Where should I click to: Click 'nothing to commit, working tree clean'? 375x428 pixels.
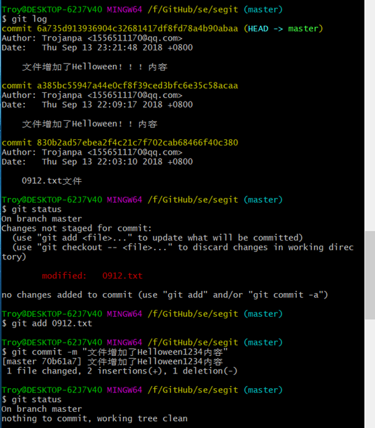tap(94, 418)
